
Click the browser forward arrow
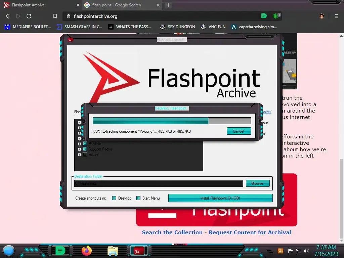[18, 16]
